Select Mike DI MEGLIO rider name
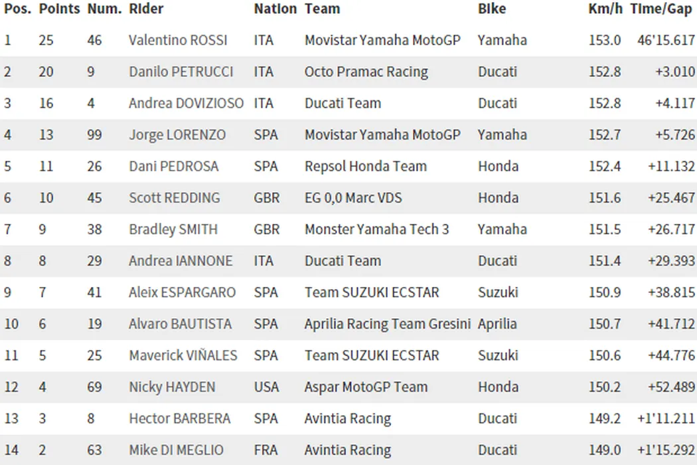 point(176,450)
